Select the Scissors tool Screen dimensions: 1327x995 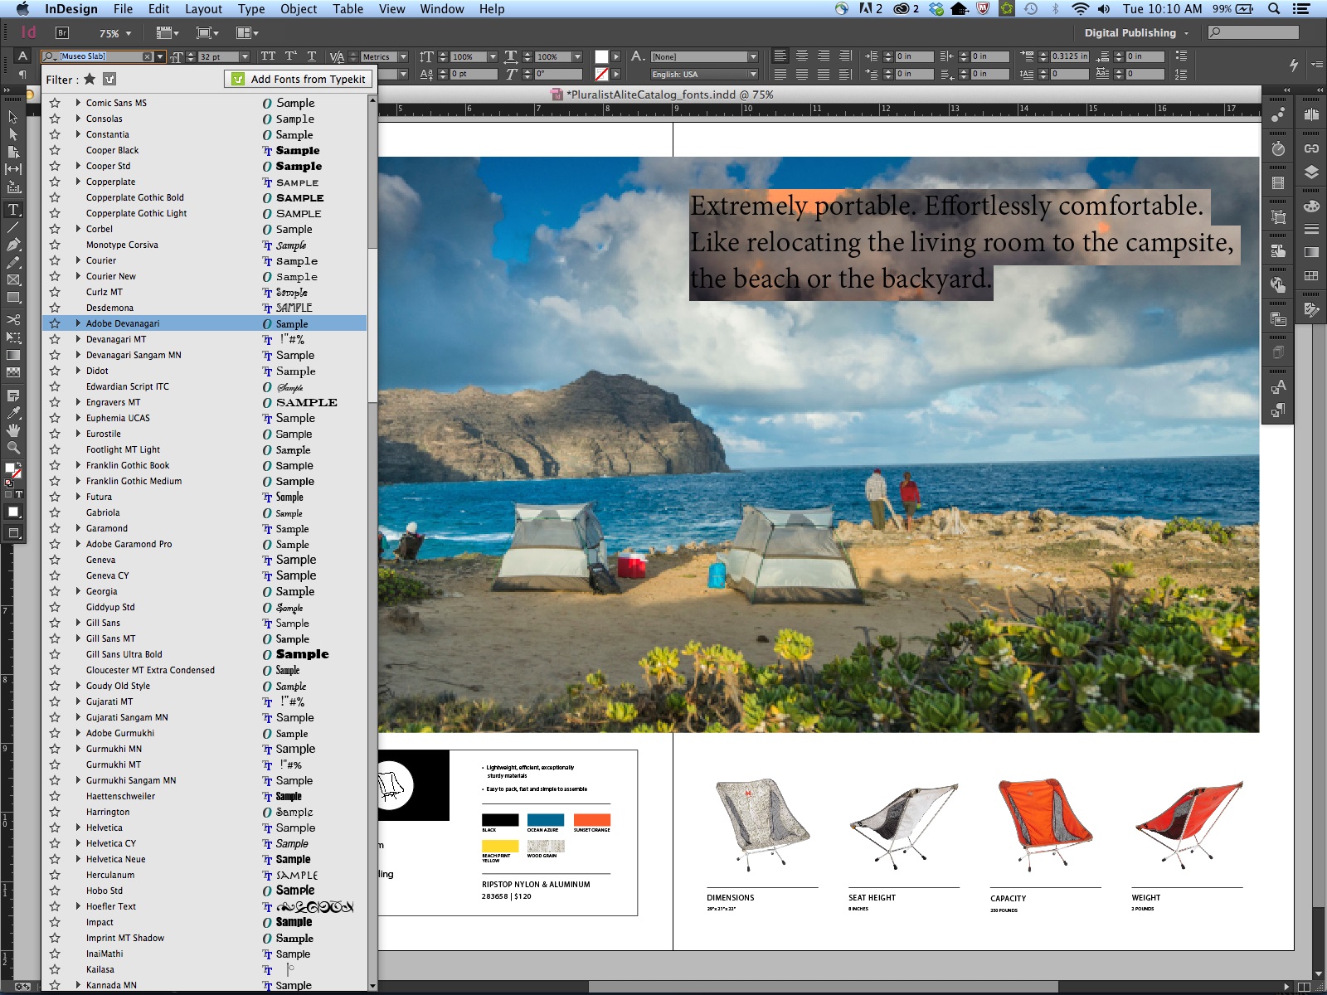click(x=13, y=319)
